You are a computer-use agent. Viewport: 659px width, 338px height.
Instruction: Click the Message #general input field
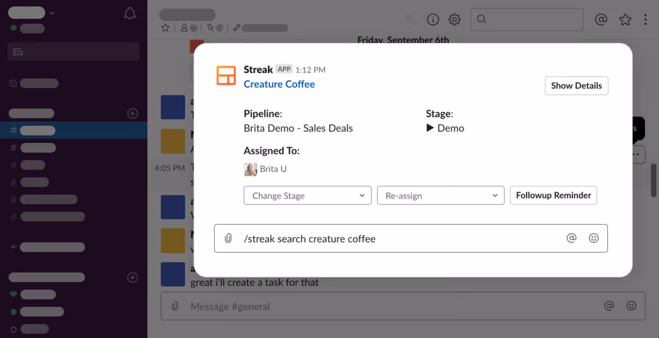coord(402,306)
